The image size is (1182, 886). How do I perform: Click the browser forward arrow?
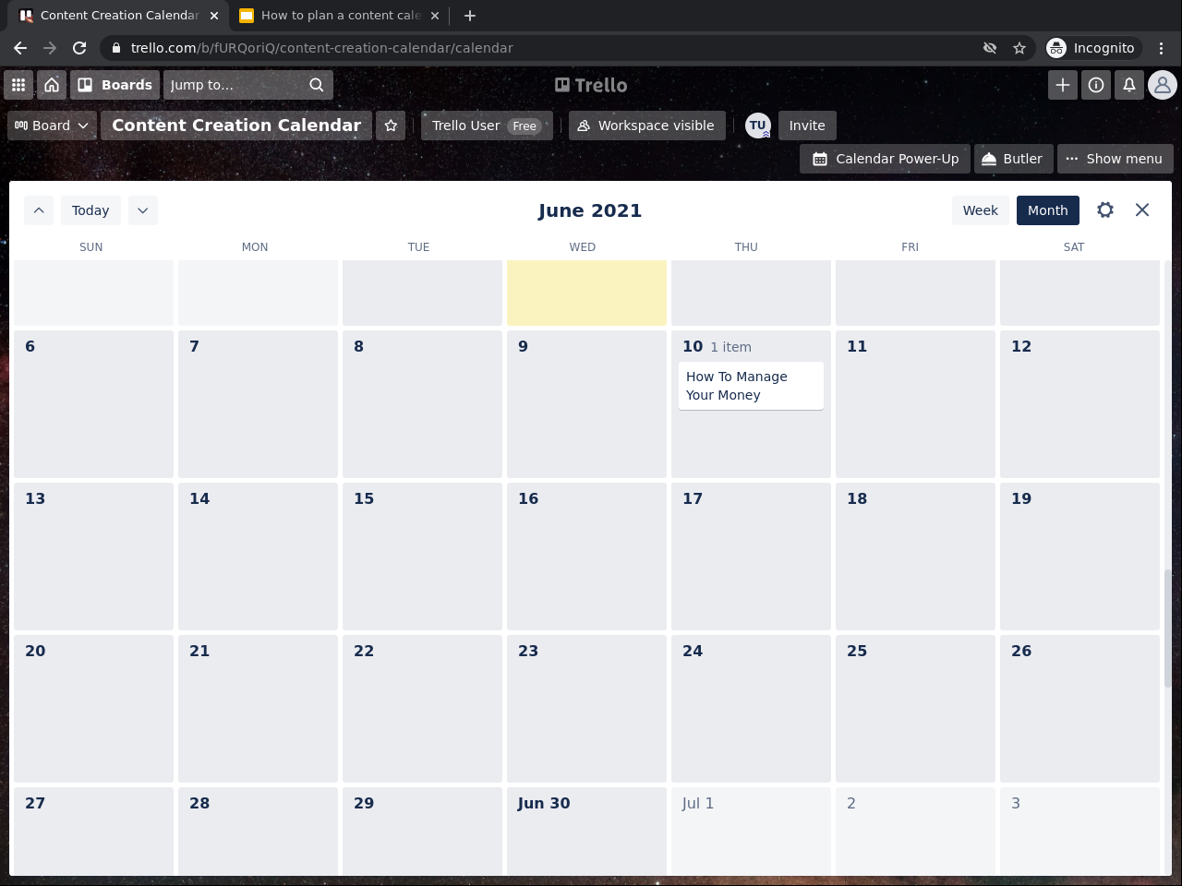point(50,48)
